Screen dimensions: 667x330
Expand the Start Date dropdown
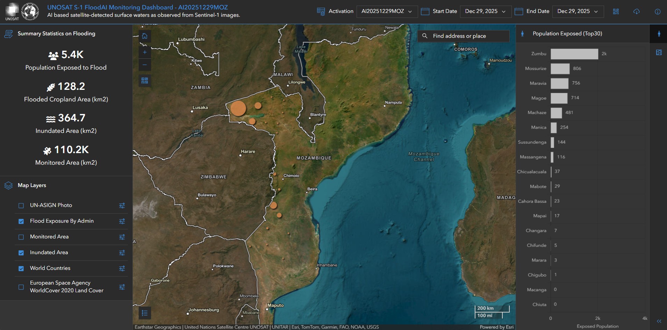[x=485, y=12]
